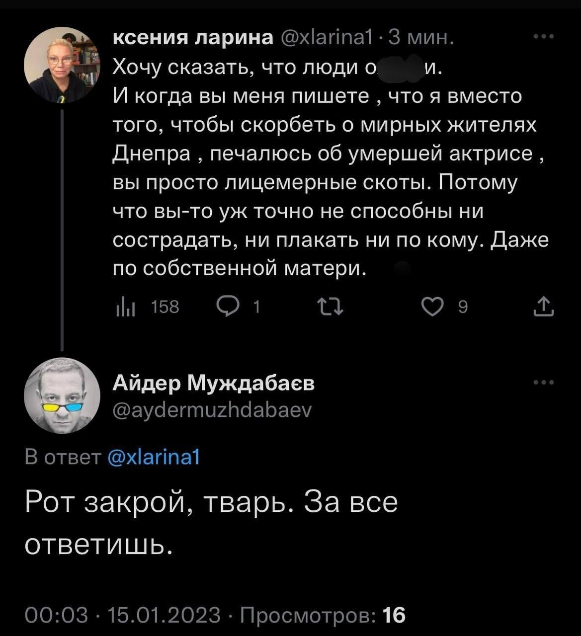Screen dimensions: 581x636
Task: Open more options on Ксения Ларина's tweet
Action: [x=544, y=37]
